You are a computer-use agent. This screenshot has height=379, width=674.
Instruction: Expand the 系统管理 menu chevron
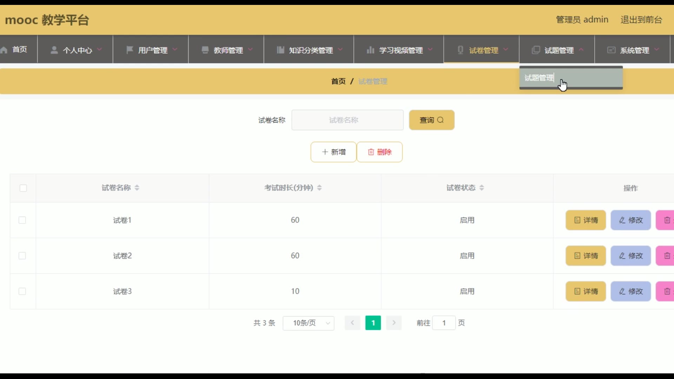(657, 49)
